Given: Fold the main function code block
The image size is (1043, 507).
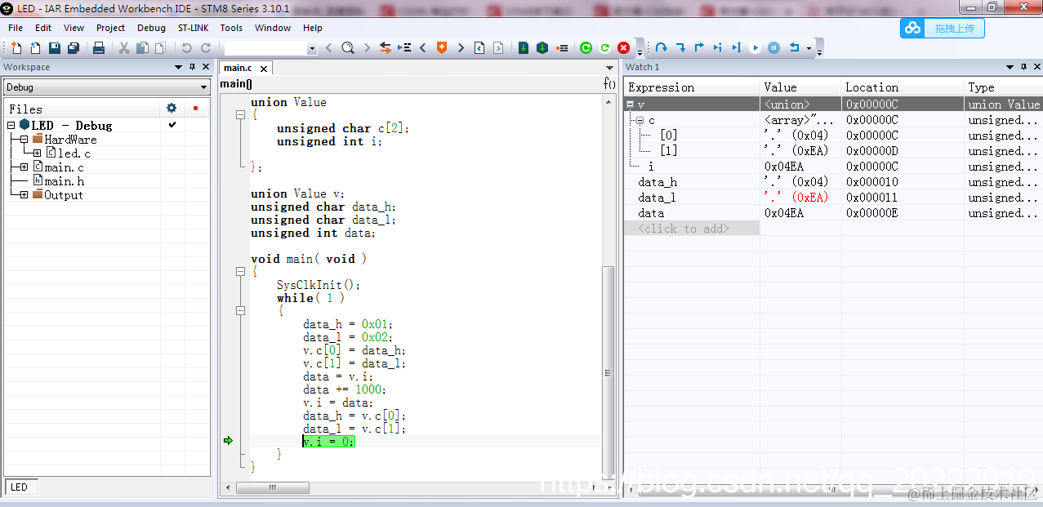Looking at the screenshot, I should pos(240,272).
